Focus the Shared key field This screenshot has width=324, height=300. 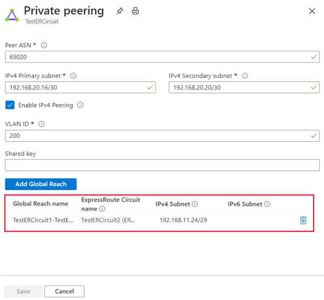162,165
